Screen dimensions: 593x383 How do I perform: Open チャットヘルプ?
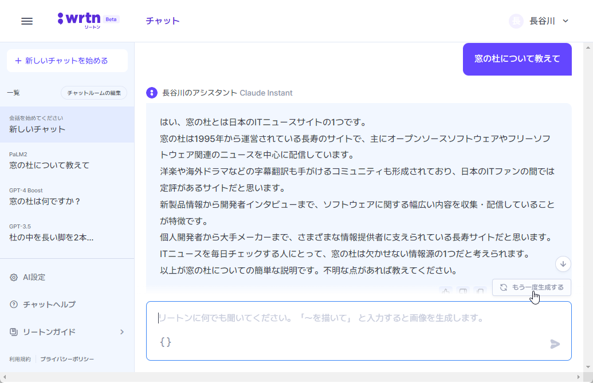pyautogui.click(x=49, y=305)
